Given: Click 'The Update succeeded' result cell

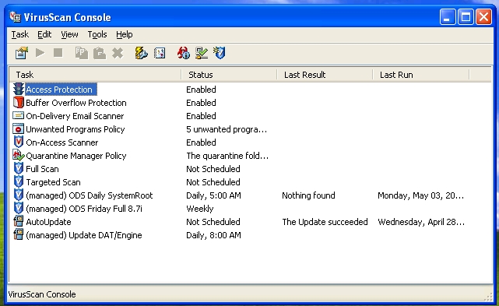Looking at the screenshot, I should (x=325, y=222).
